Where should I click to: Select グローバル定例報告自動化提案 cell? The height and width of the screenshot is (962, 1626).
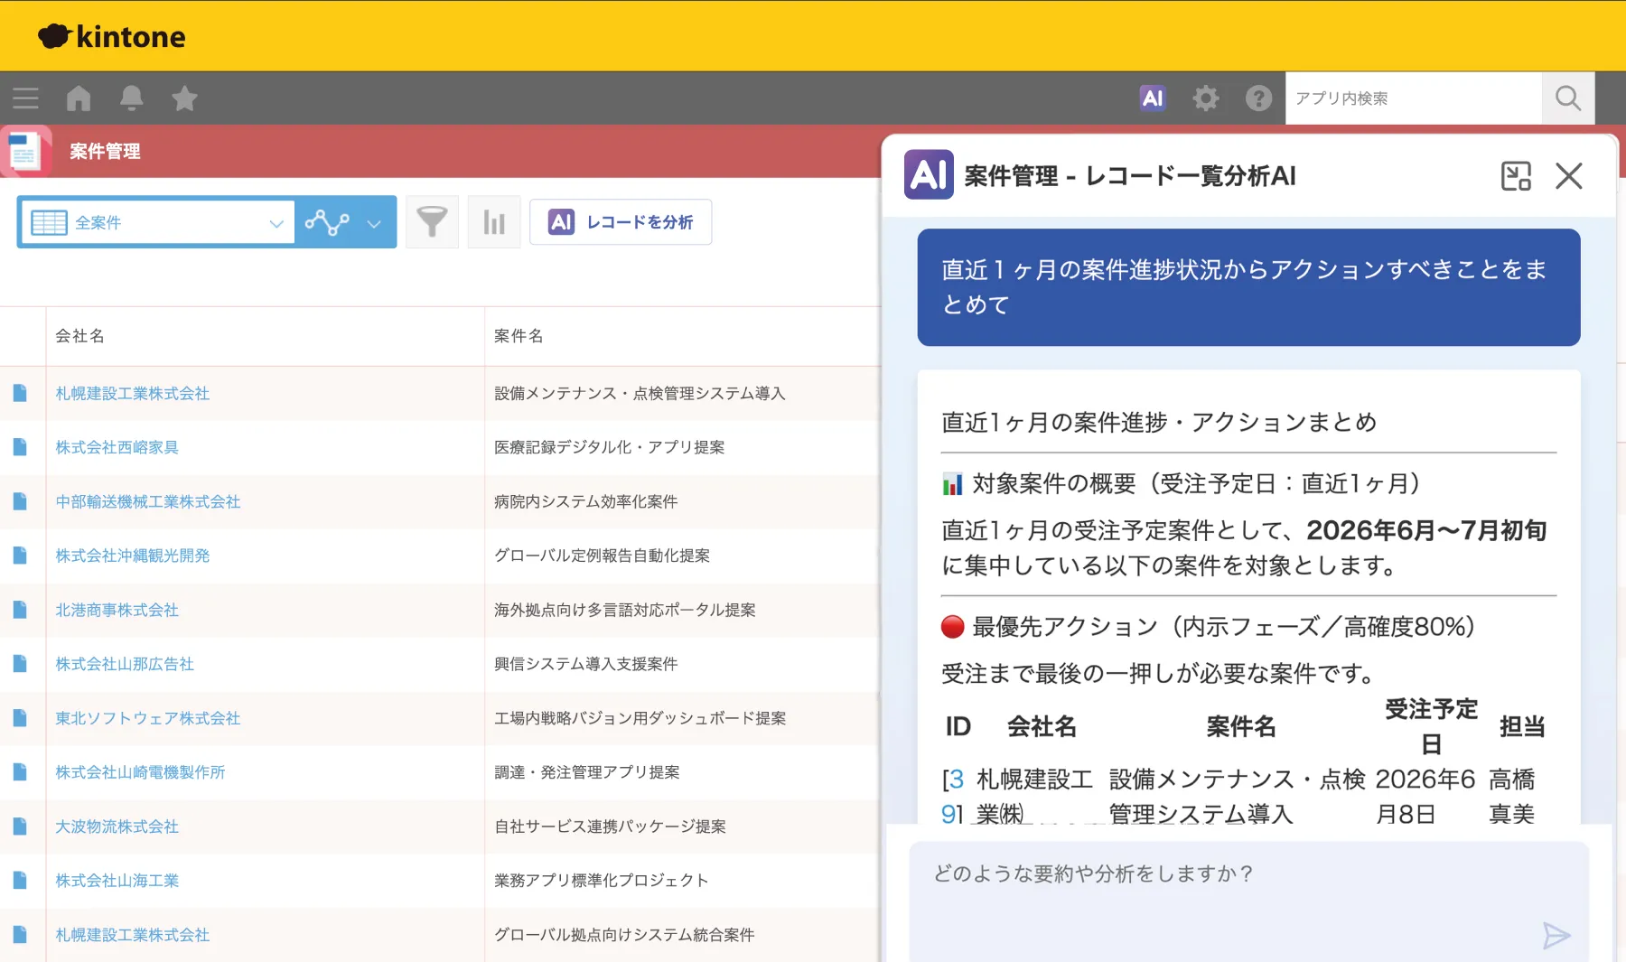click(603, 556)
